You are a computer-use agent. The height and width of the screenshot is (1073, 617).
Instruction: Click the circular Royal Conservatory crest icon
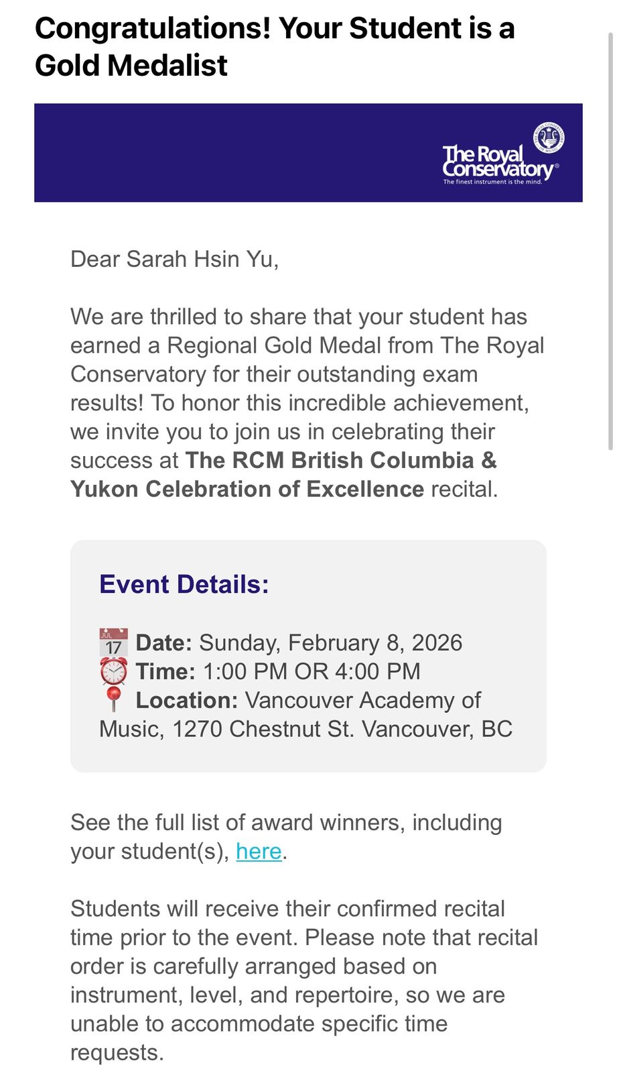(549, 137)
